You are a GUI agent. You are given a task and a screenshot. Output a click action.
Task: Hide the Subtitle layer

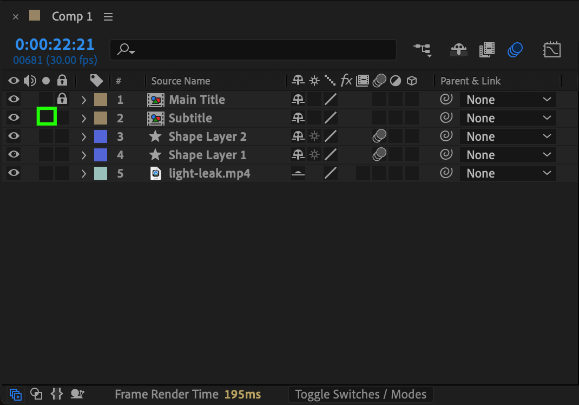pos(14,117)
